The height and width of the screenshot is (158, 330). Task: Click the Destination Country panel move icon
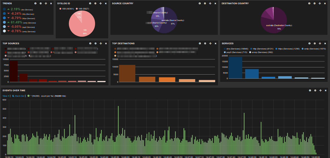pyautogui.click(x=320, y=4)
